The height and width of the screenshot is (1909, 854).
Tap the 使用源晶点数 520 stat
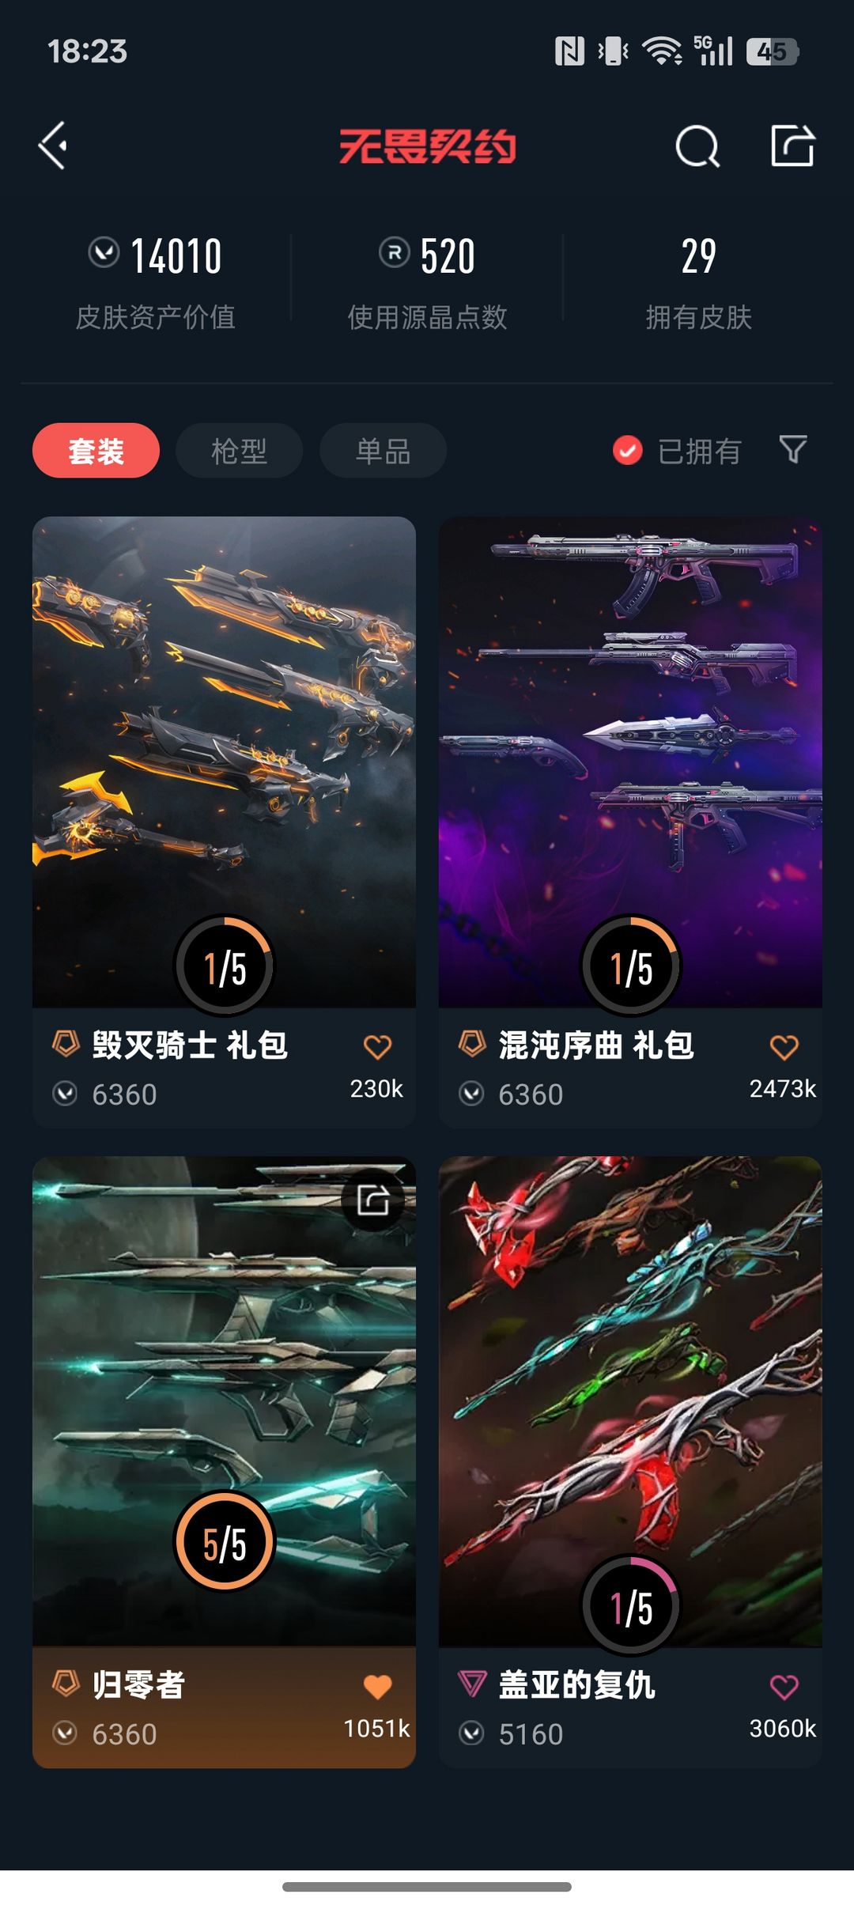(x=427, y=282)
